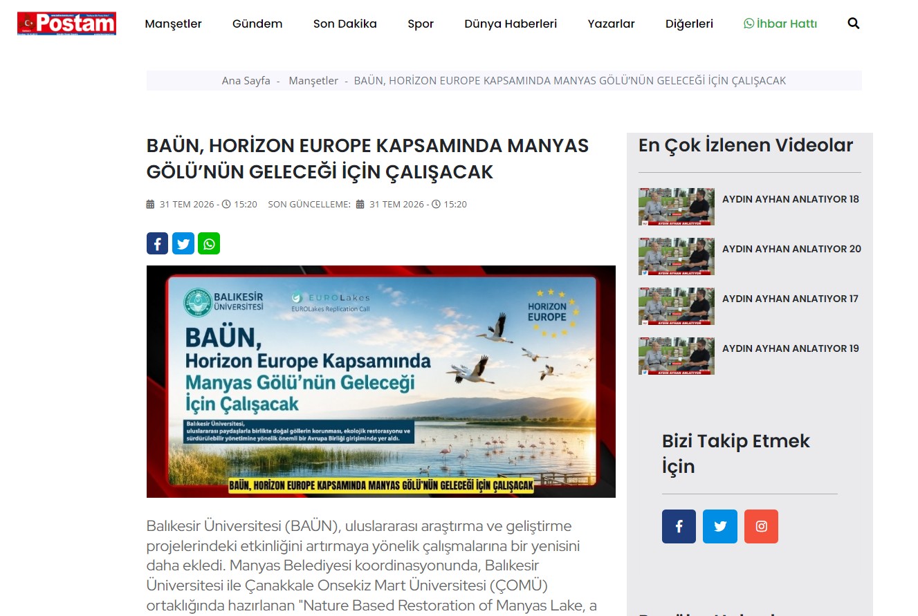Click the article headline BAÜN, HORİZON EUROPE
918x616 pixels.
[x=367, y=159]
